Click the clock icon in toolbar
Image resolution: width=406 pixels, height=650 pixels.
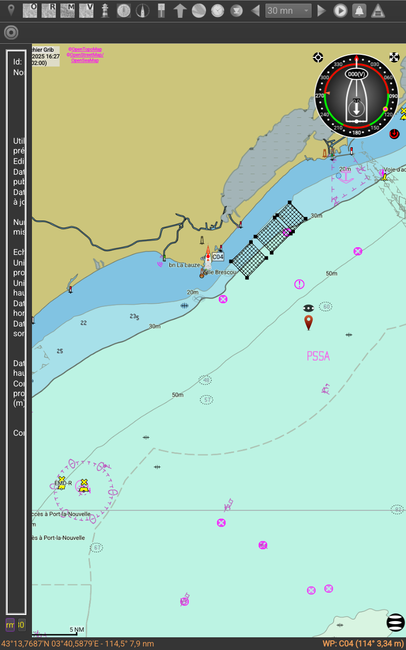coord(218,11)
